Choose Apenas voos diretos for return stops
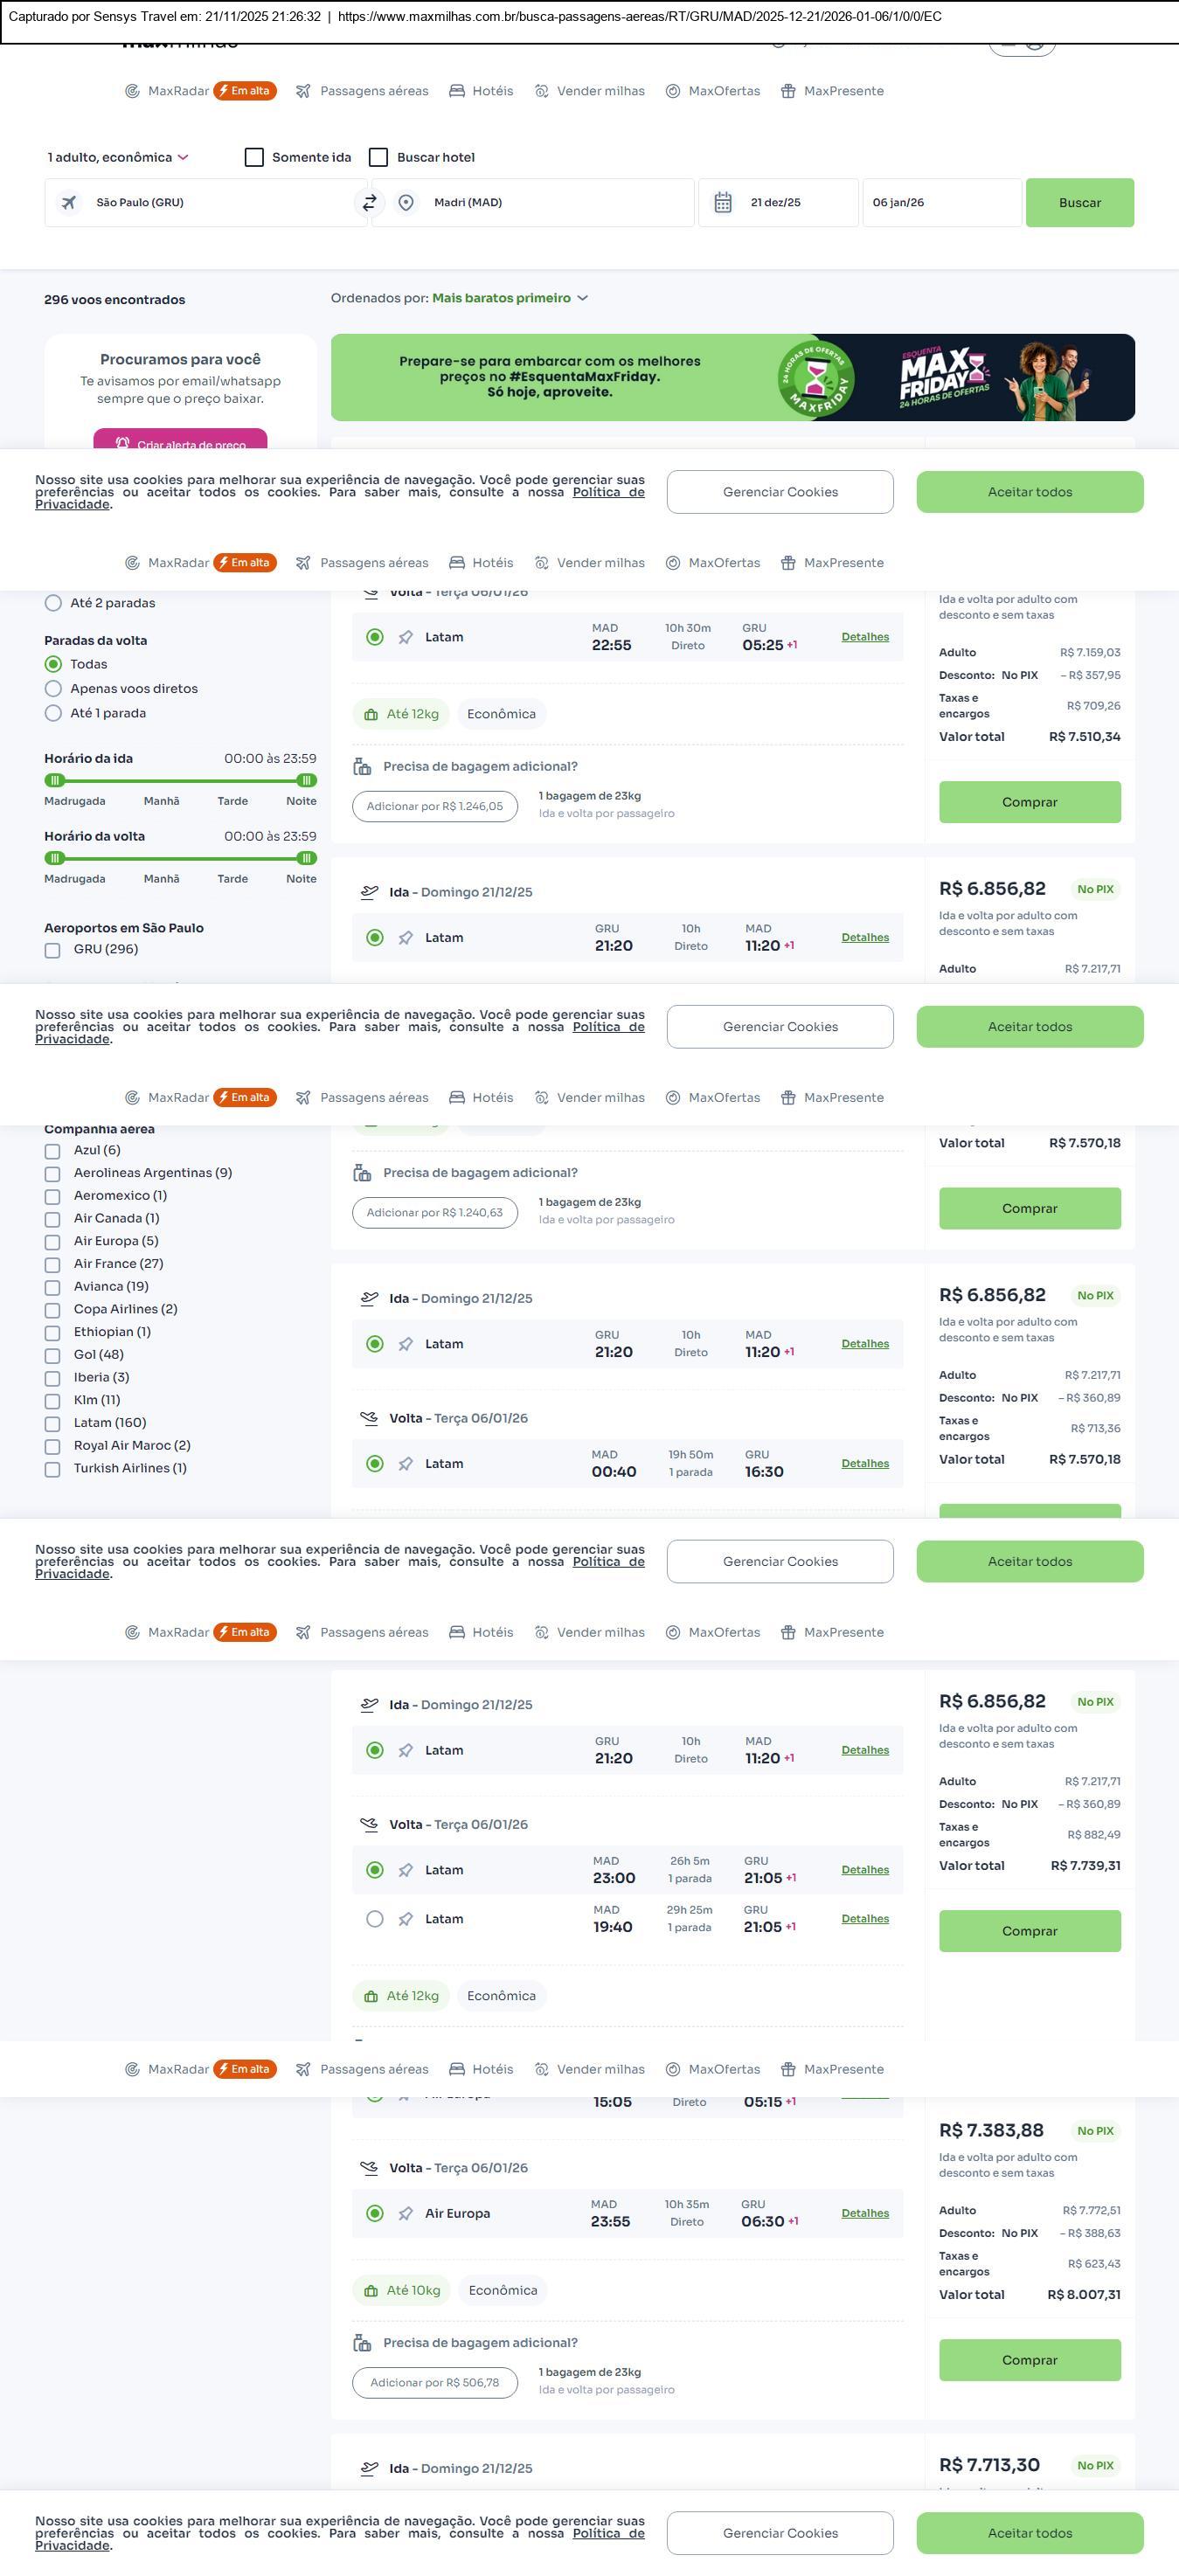This screenshot has width=1179, height=2576. coord(53,689)
